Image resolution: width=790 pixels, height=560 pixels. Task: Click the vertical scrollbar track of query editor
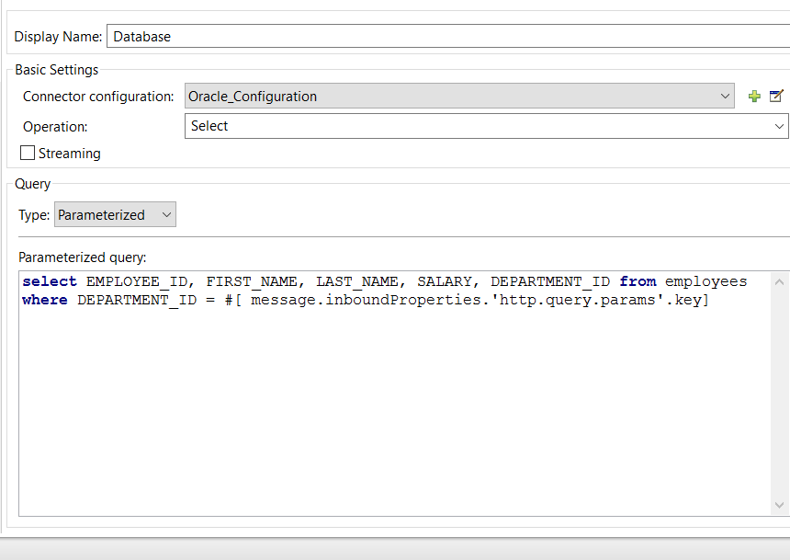(780, 395)
